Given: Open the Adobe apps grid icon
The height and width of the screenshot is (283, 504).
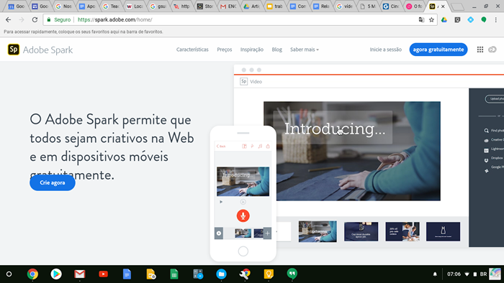Looking at the screenshot, I should (480, 50).
